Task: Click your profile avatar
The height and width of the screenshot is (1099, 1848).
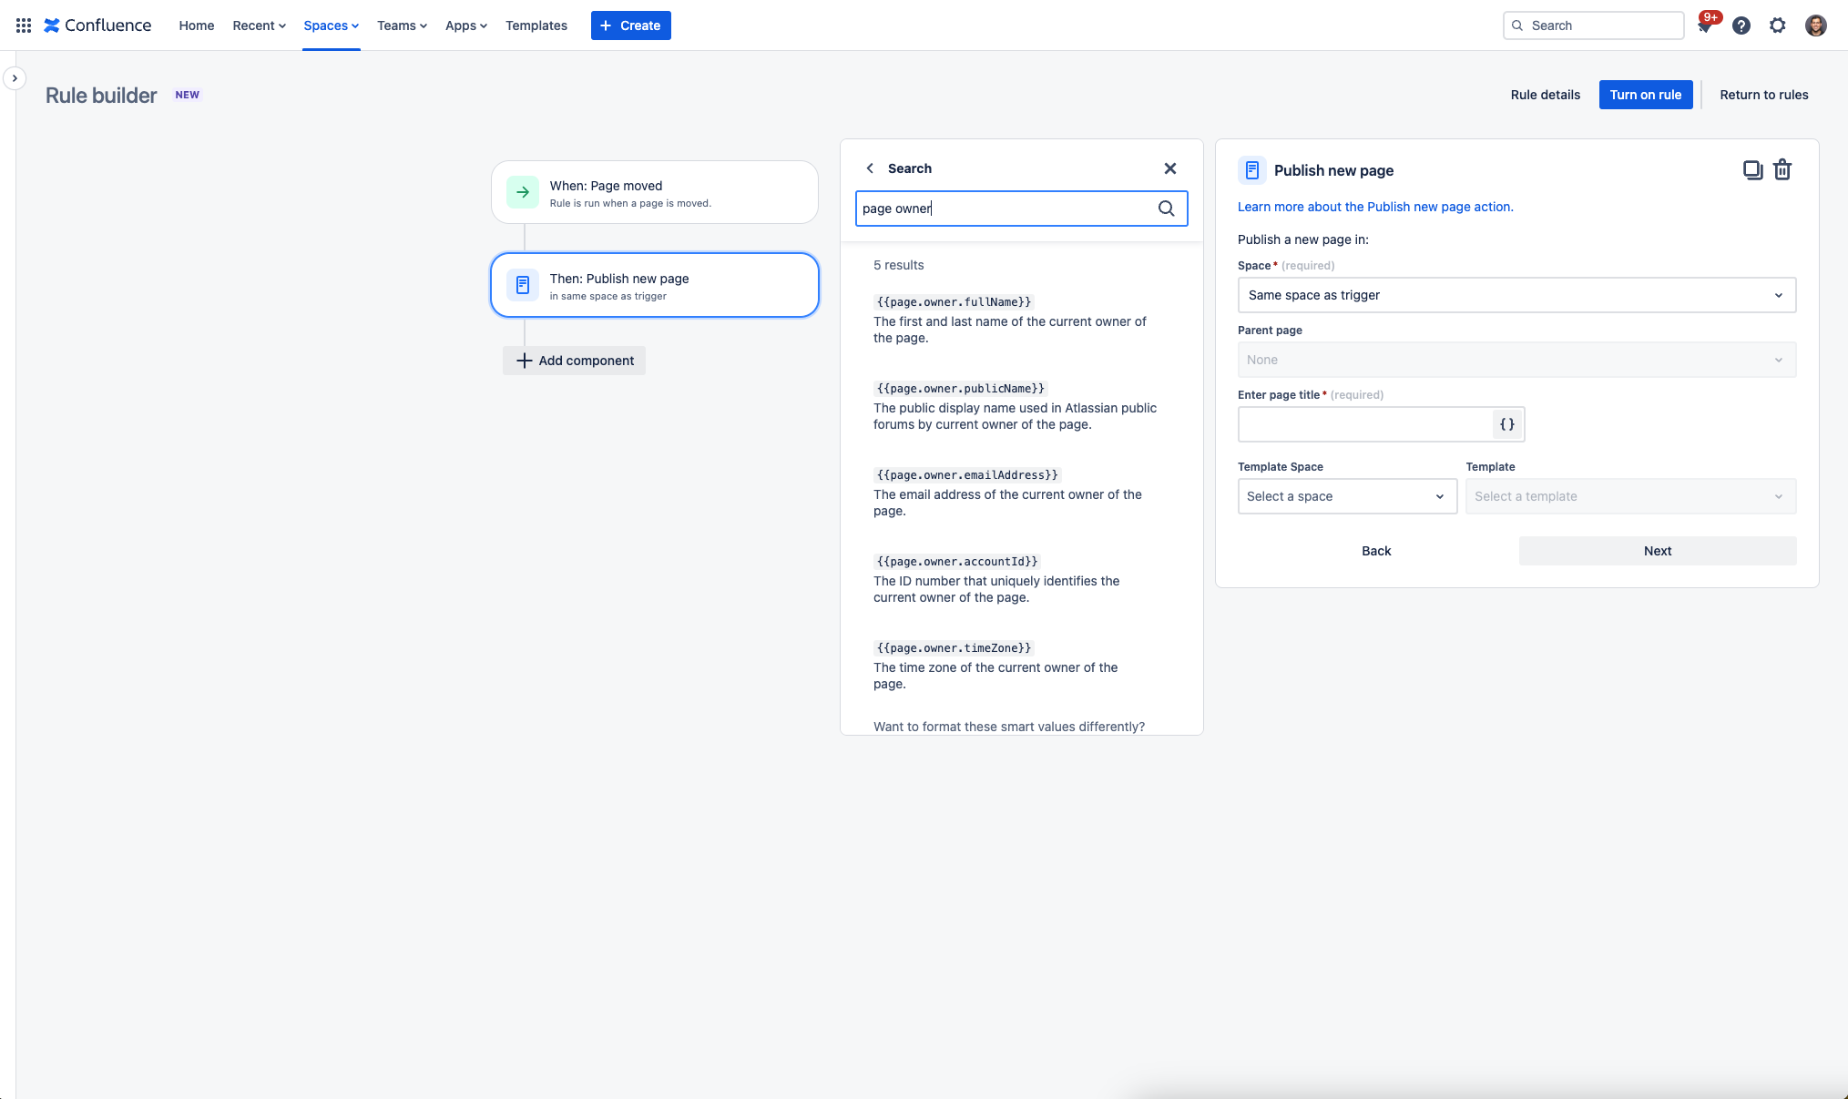Action: coord(1816,25)
